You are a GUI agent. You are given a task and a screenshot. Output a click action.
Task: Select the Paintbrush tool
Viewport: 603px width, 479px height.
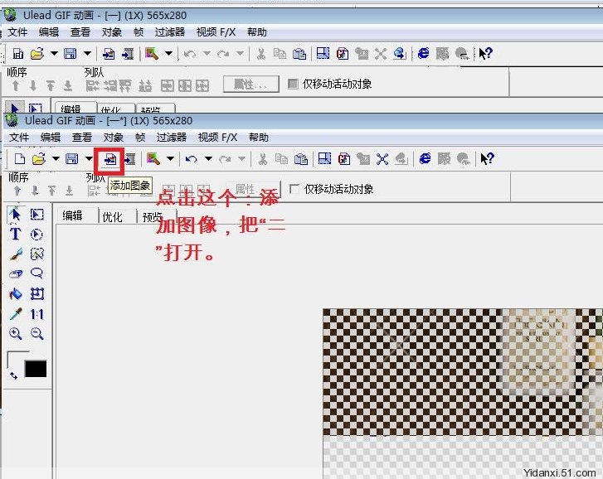16,254
